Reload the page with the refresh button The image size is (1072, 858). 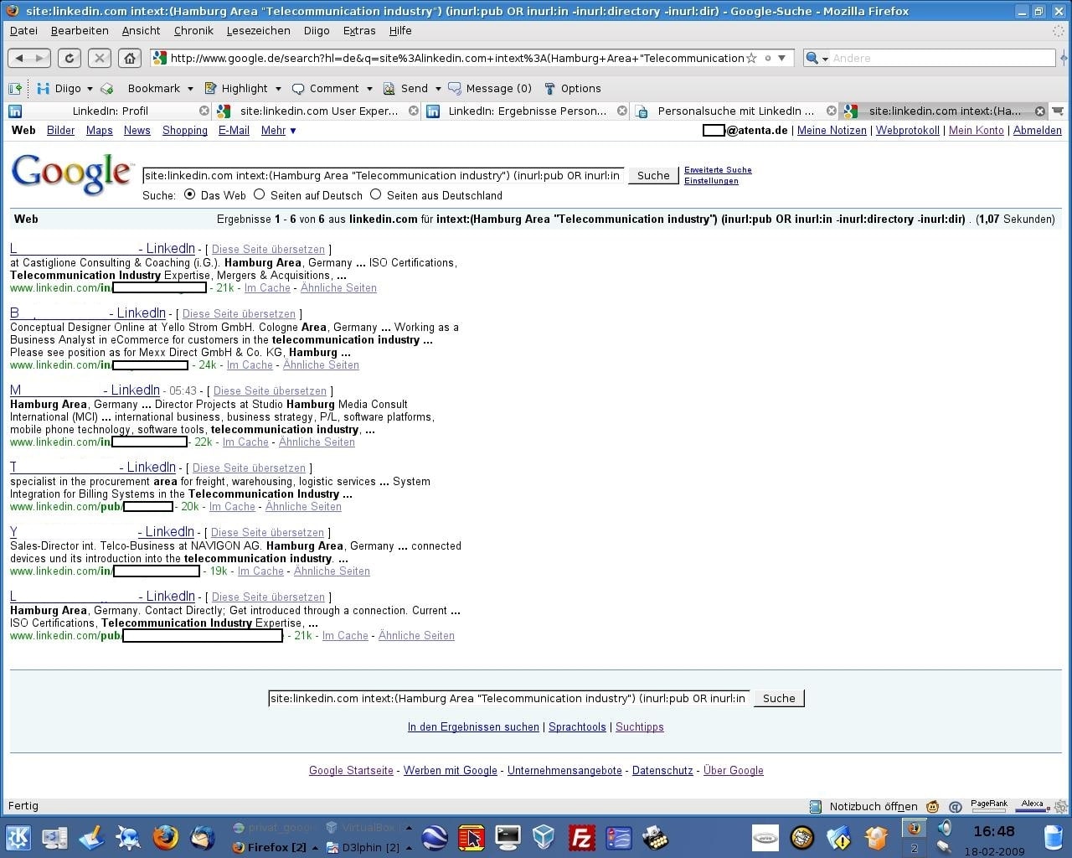70,58
